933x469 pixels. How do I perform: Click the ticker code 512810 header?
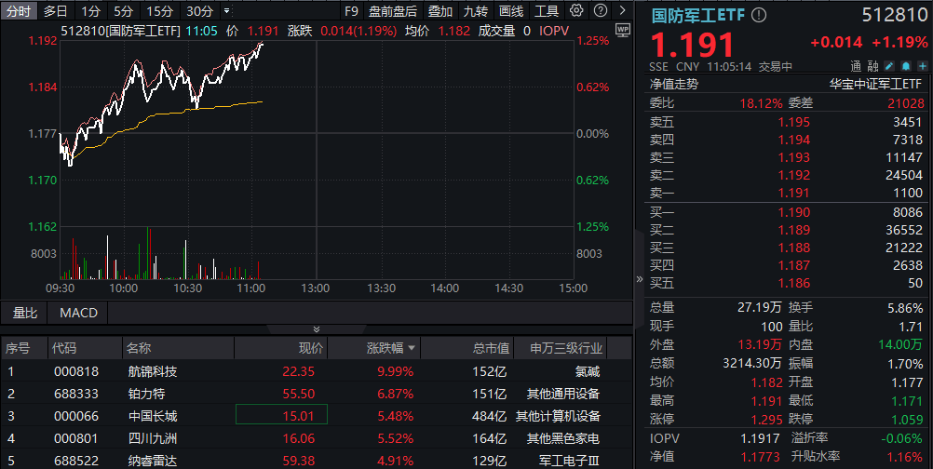pyautogui.click(x=894, y=15)
